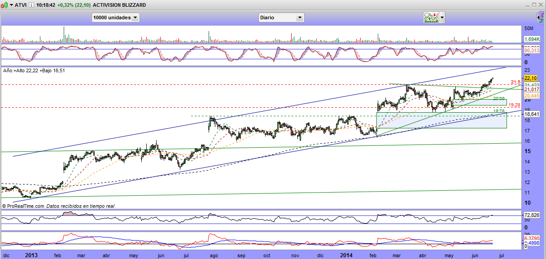
Task: Open the ticker selector arrow beside ATVI
Action: [x=11, y=5]
